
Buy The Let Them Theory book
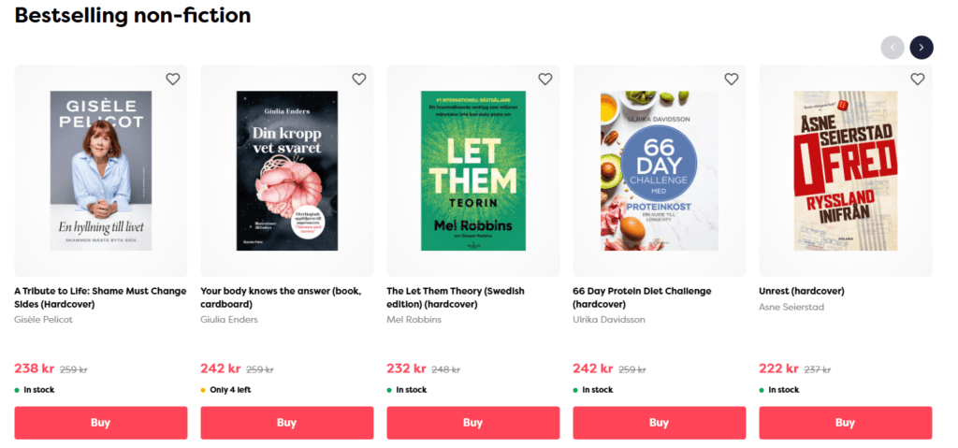tap(472, 423)
